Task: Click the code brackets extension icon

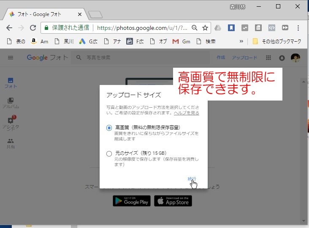Action: [x=272, y=28]
